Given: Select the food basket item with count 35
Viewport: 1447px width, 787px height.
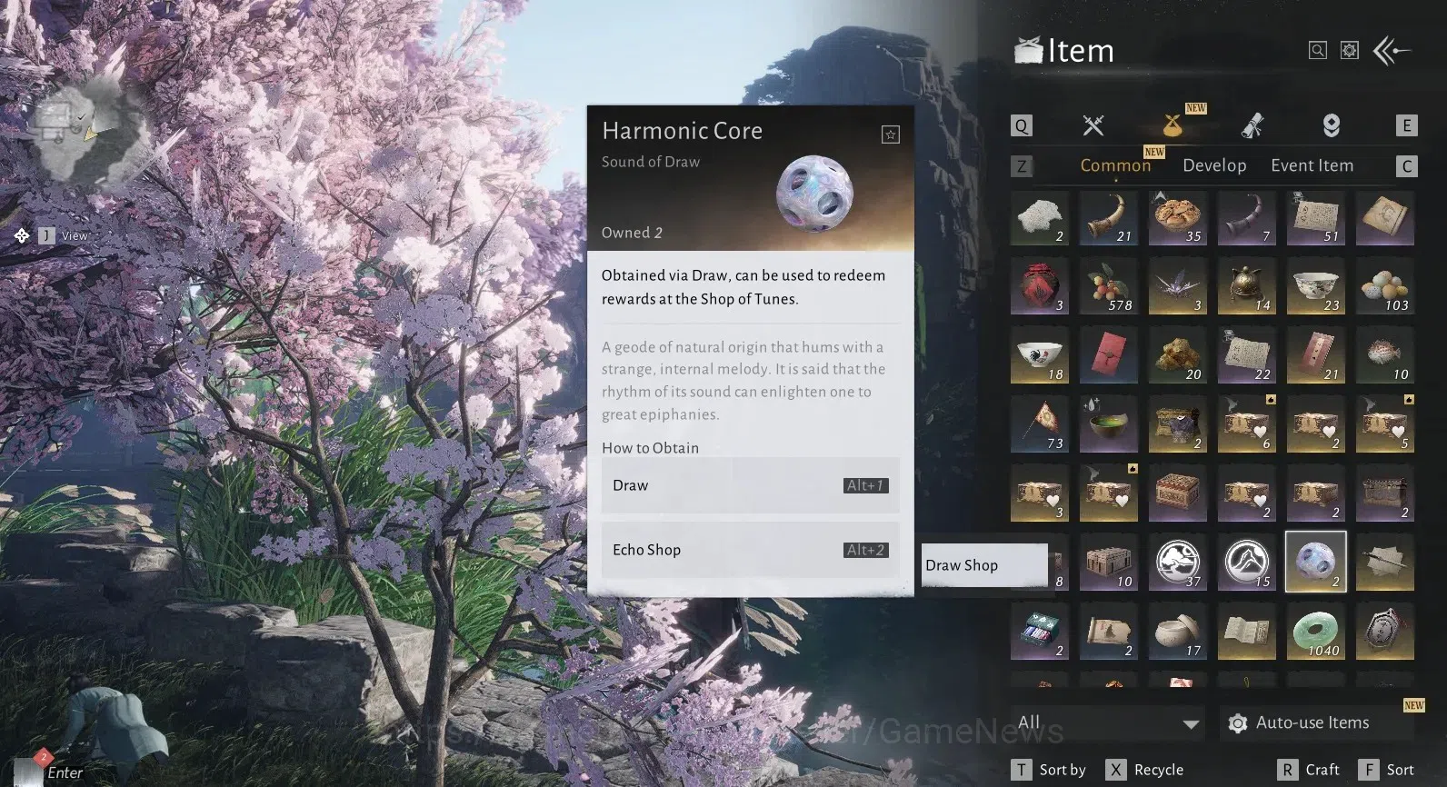Looking at the screenshot, I should point(1178,217).
